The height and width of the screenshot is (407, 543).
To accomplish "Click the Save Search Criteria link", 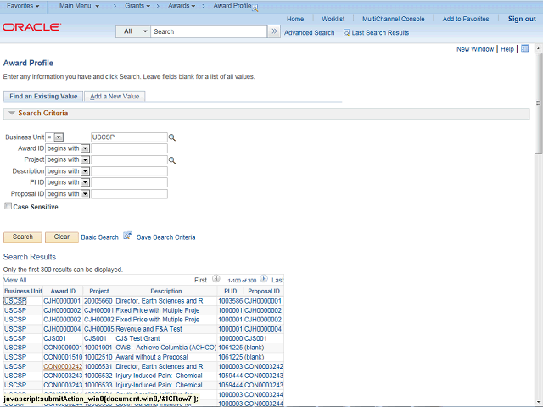I will click(166, 237).
